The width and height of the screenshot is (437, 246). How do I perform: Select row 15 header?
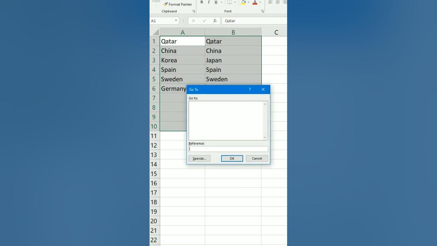tap(154, 174)
